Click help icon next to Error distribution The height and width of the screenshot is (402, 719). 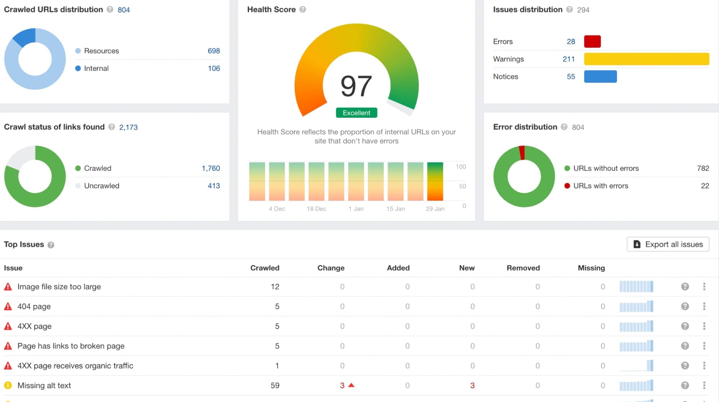564,127
